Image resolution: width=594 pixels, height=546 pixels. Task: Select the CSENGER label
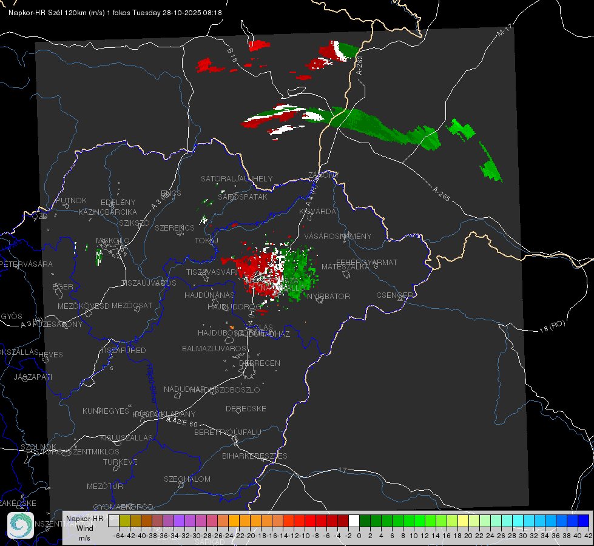click(394, 295)
